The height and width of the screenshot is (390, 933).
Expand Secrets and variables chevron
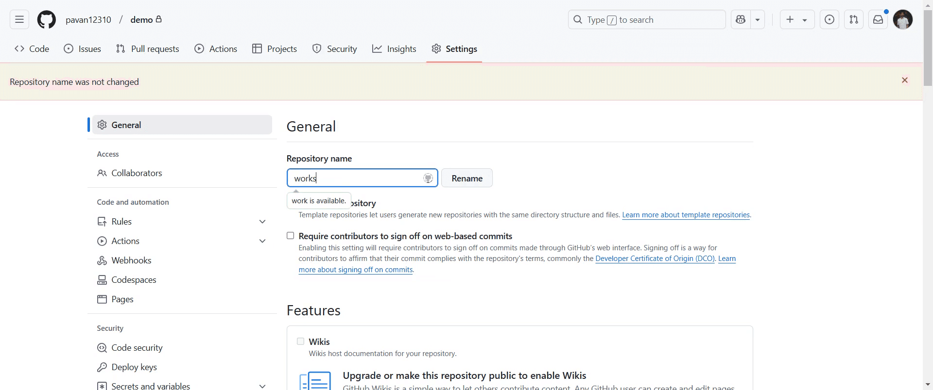click(262, 386)
